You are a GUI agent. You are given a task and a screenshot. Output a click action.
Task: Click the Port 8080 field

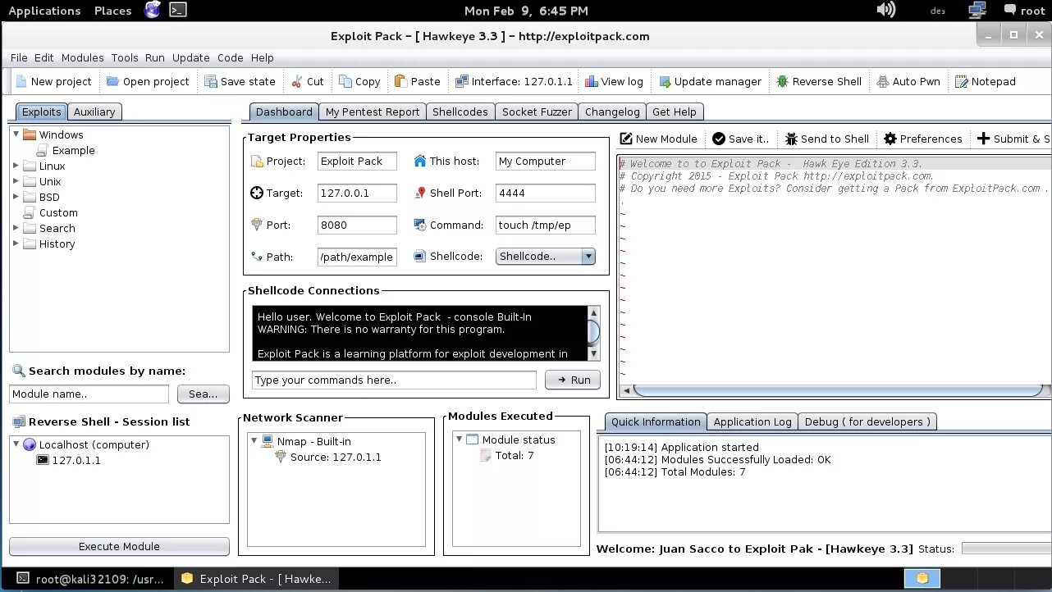357,225
